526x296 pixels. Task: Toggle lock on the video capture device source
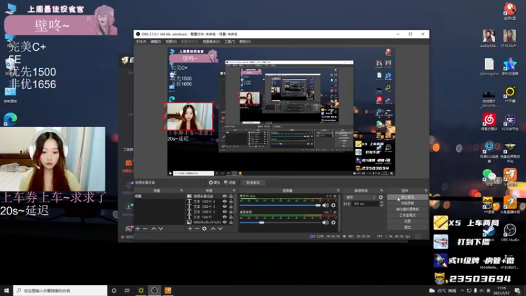coord(231,196)
